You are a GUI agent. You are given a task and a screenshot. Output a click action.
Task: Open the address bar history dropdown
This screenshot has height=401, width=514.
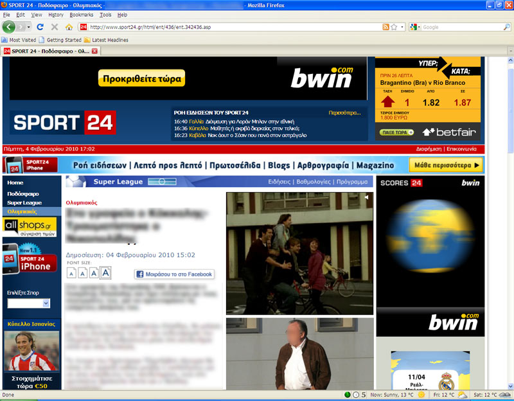point(402,27)
